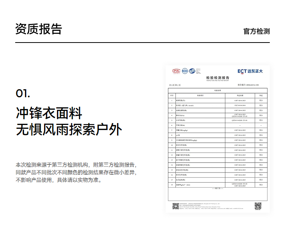
Task: Click the ECT 远东正大 company logo
Action: click(250, 71)
